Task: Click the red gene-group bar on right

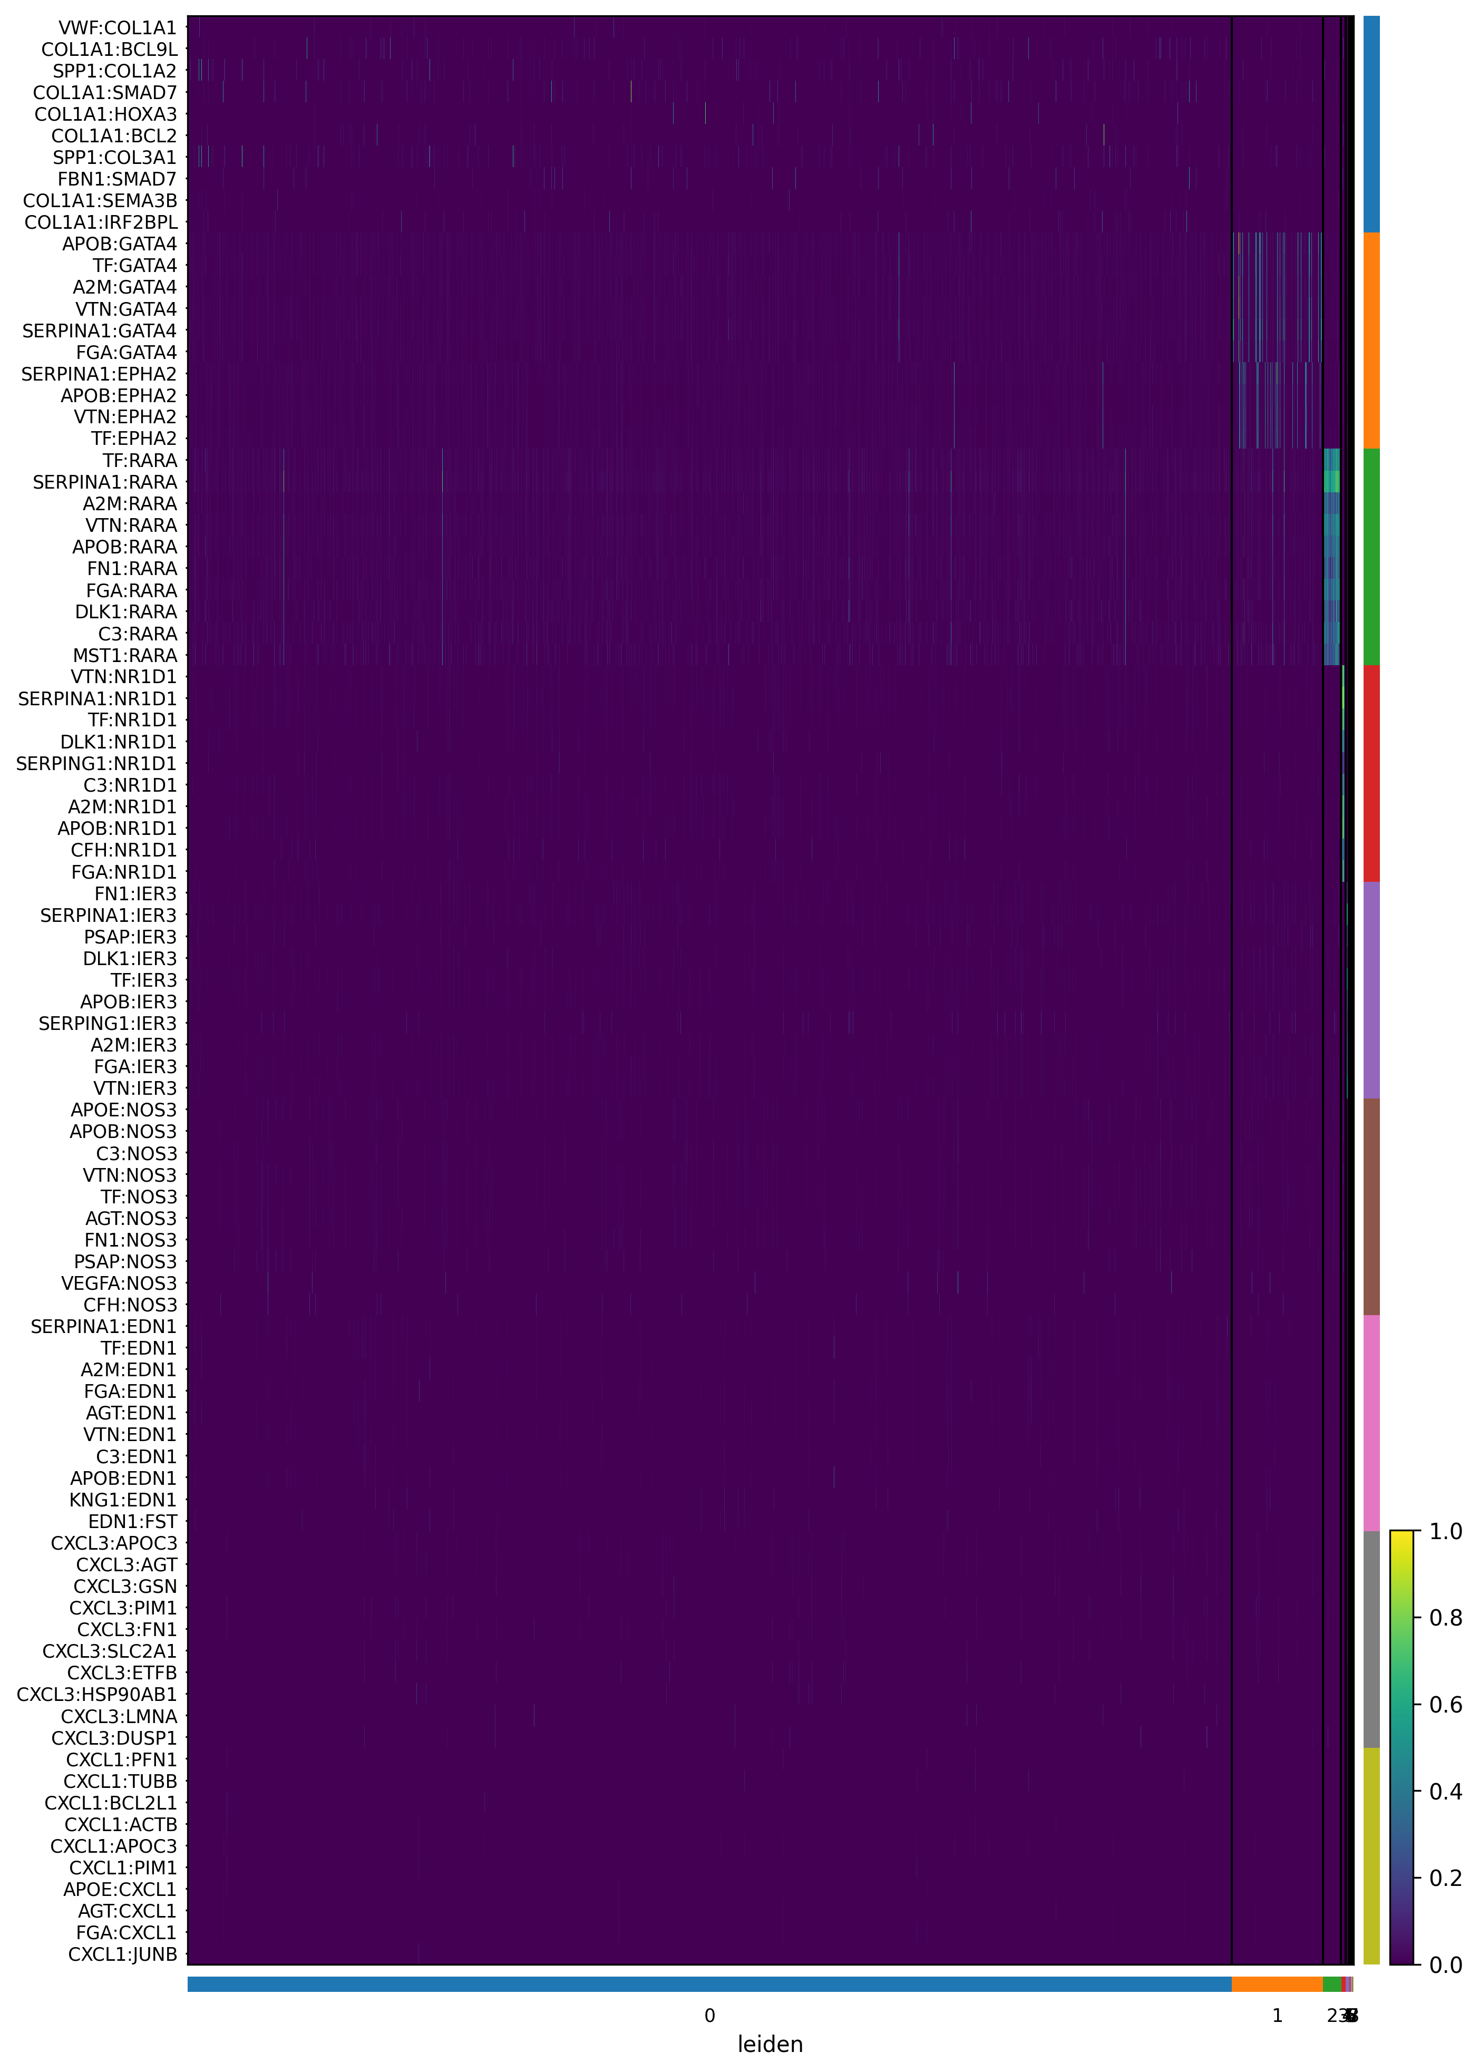Action: coord(1371,773)
